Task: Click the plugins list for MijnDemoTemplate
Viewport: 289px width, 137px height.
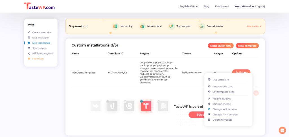Action: point(159,72)
